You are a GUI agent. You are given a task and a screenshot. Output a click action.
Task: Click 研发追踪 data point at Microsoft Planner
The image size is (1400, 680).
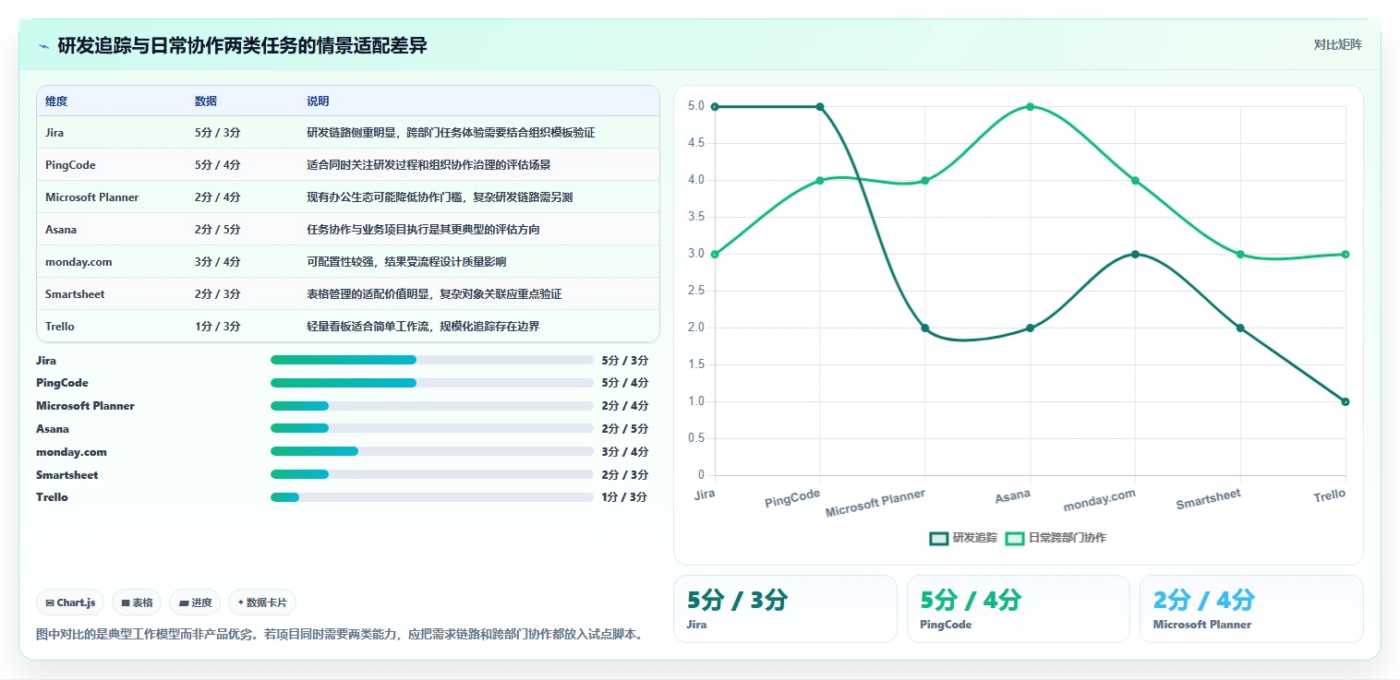point(924,328)
